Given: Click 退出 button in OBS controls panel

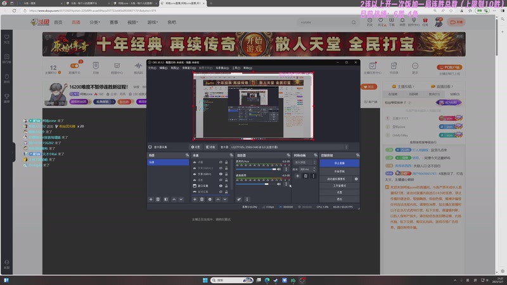Looking at the screenshot, I should pos(339,199).
